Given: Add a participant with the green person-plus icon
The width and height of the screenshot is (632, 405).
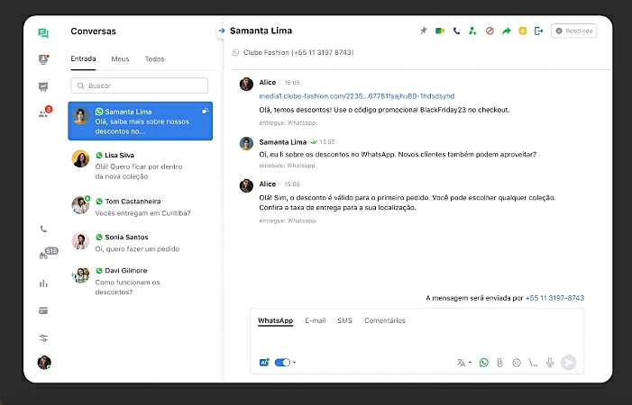Looking at the screenshot, I should (472, 31).
